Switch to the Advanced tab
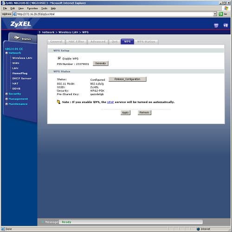 [x=98, y=42]
